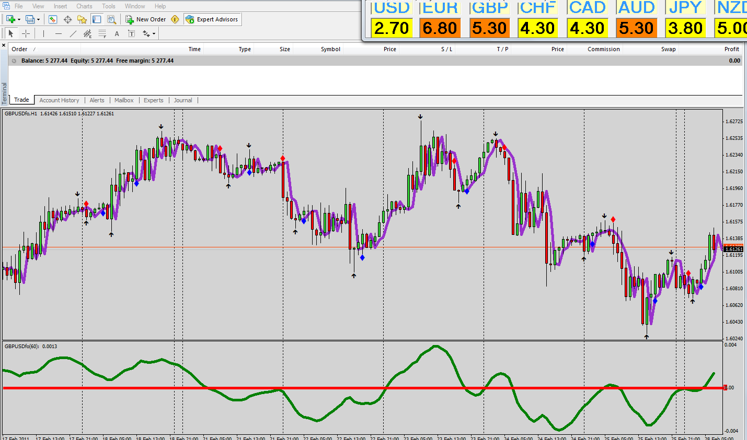This screenshot has width=747, height=440.
Task: Select the Balance and Equity summary row
Action: [x=376, y=61]
